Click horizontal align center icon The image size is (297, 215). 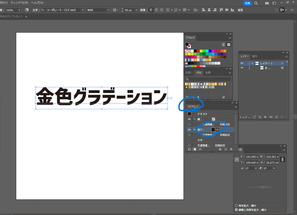(x=209, y=10)
